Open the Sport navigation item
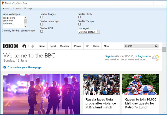167x115 pixels. coord(53,46)
